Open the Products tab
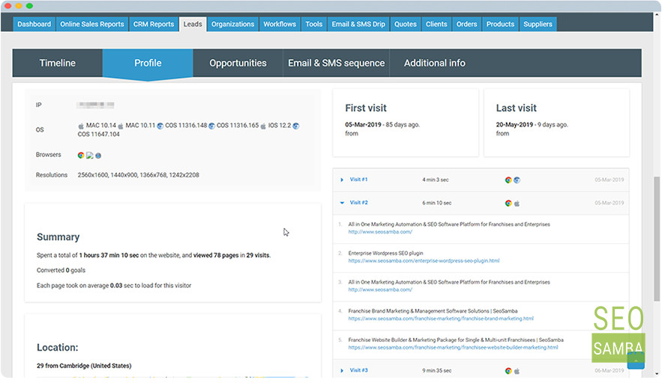 [x=500, y=24]
